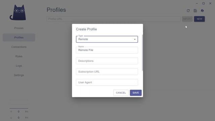The height and width of the screenshot is (121, 215).
Task: Go to the Proxies section
Action: (19, 28)
